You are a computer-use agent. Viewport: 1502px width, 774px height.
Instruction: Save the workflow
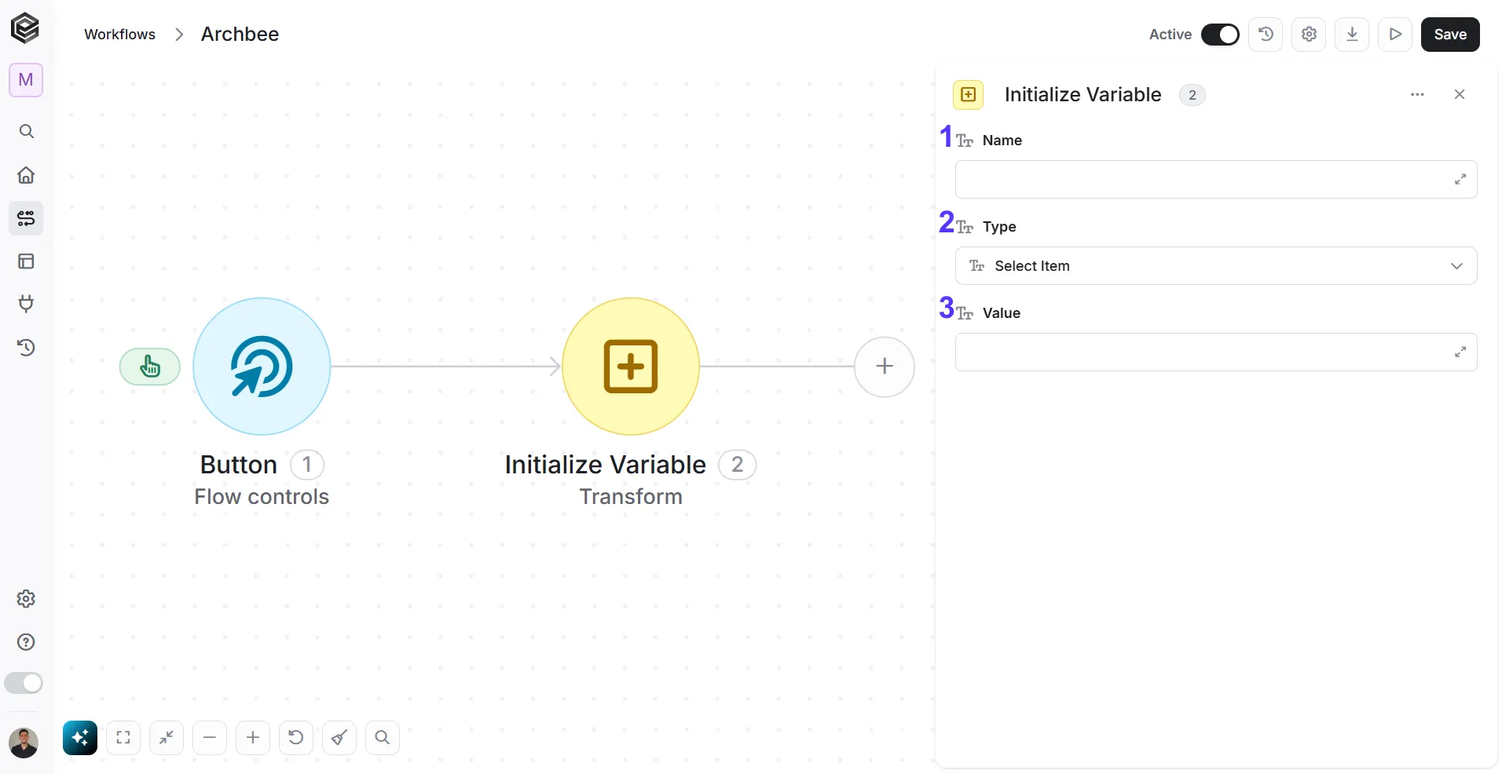pyautogui.click(x=1450, y=35)
